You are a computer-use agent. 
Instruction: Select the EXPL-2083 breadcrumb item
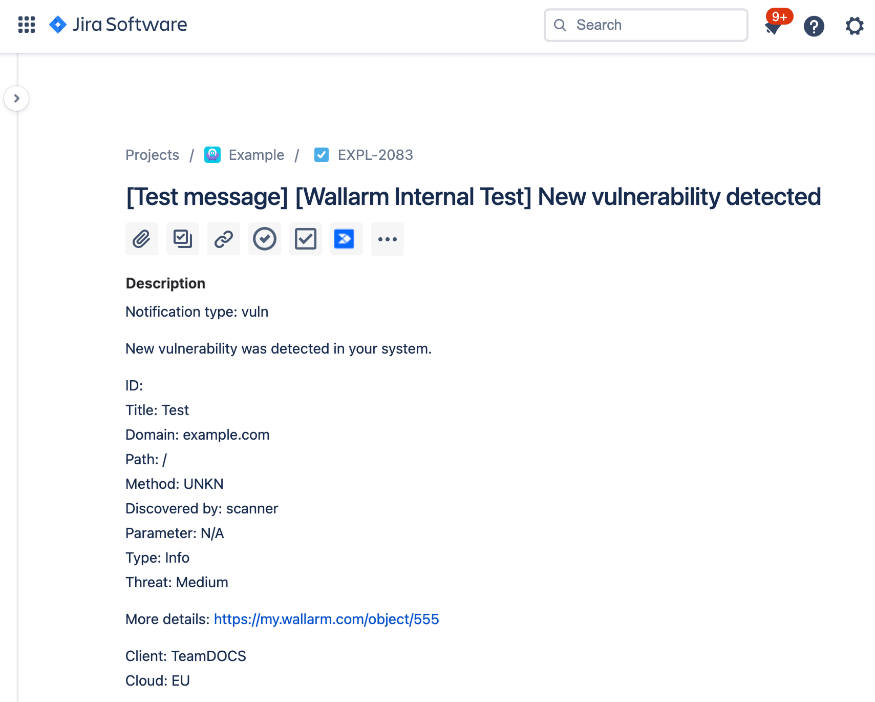pyautogui.click(x=375, y=155)
